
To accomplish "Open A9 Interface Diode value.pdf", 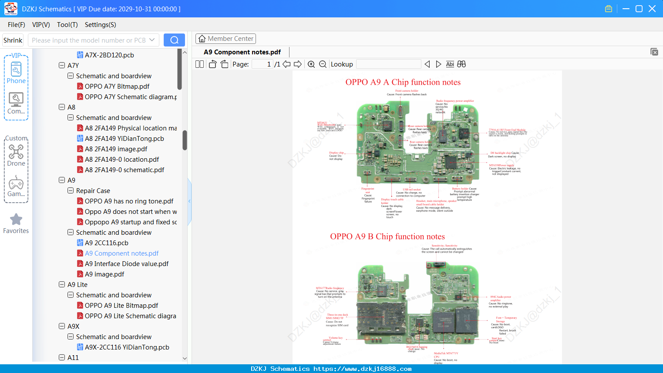I will click(x=127, y=264).
